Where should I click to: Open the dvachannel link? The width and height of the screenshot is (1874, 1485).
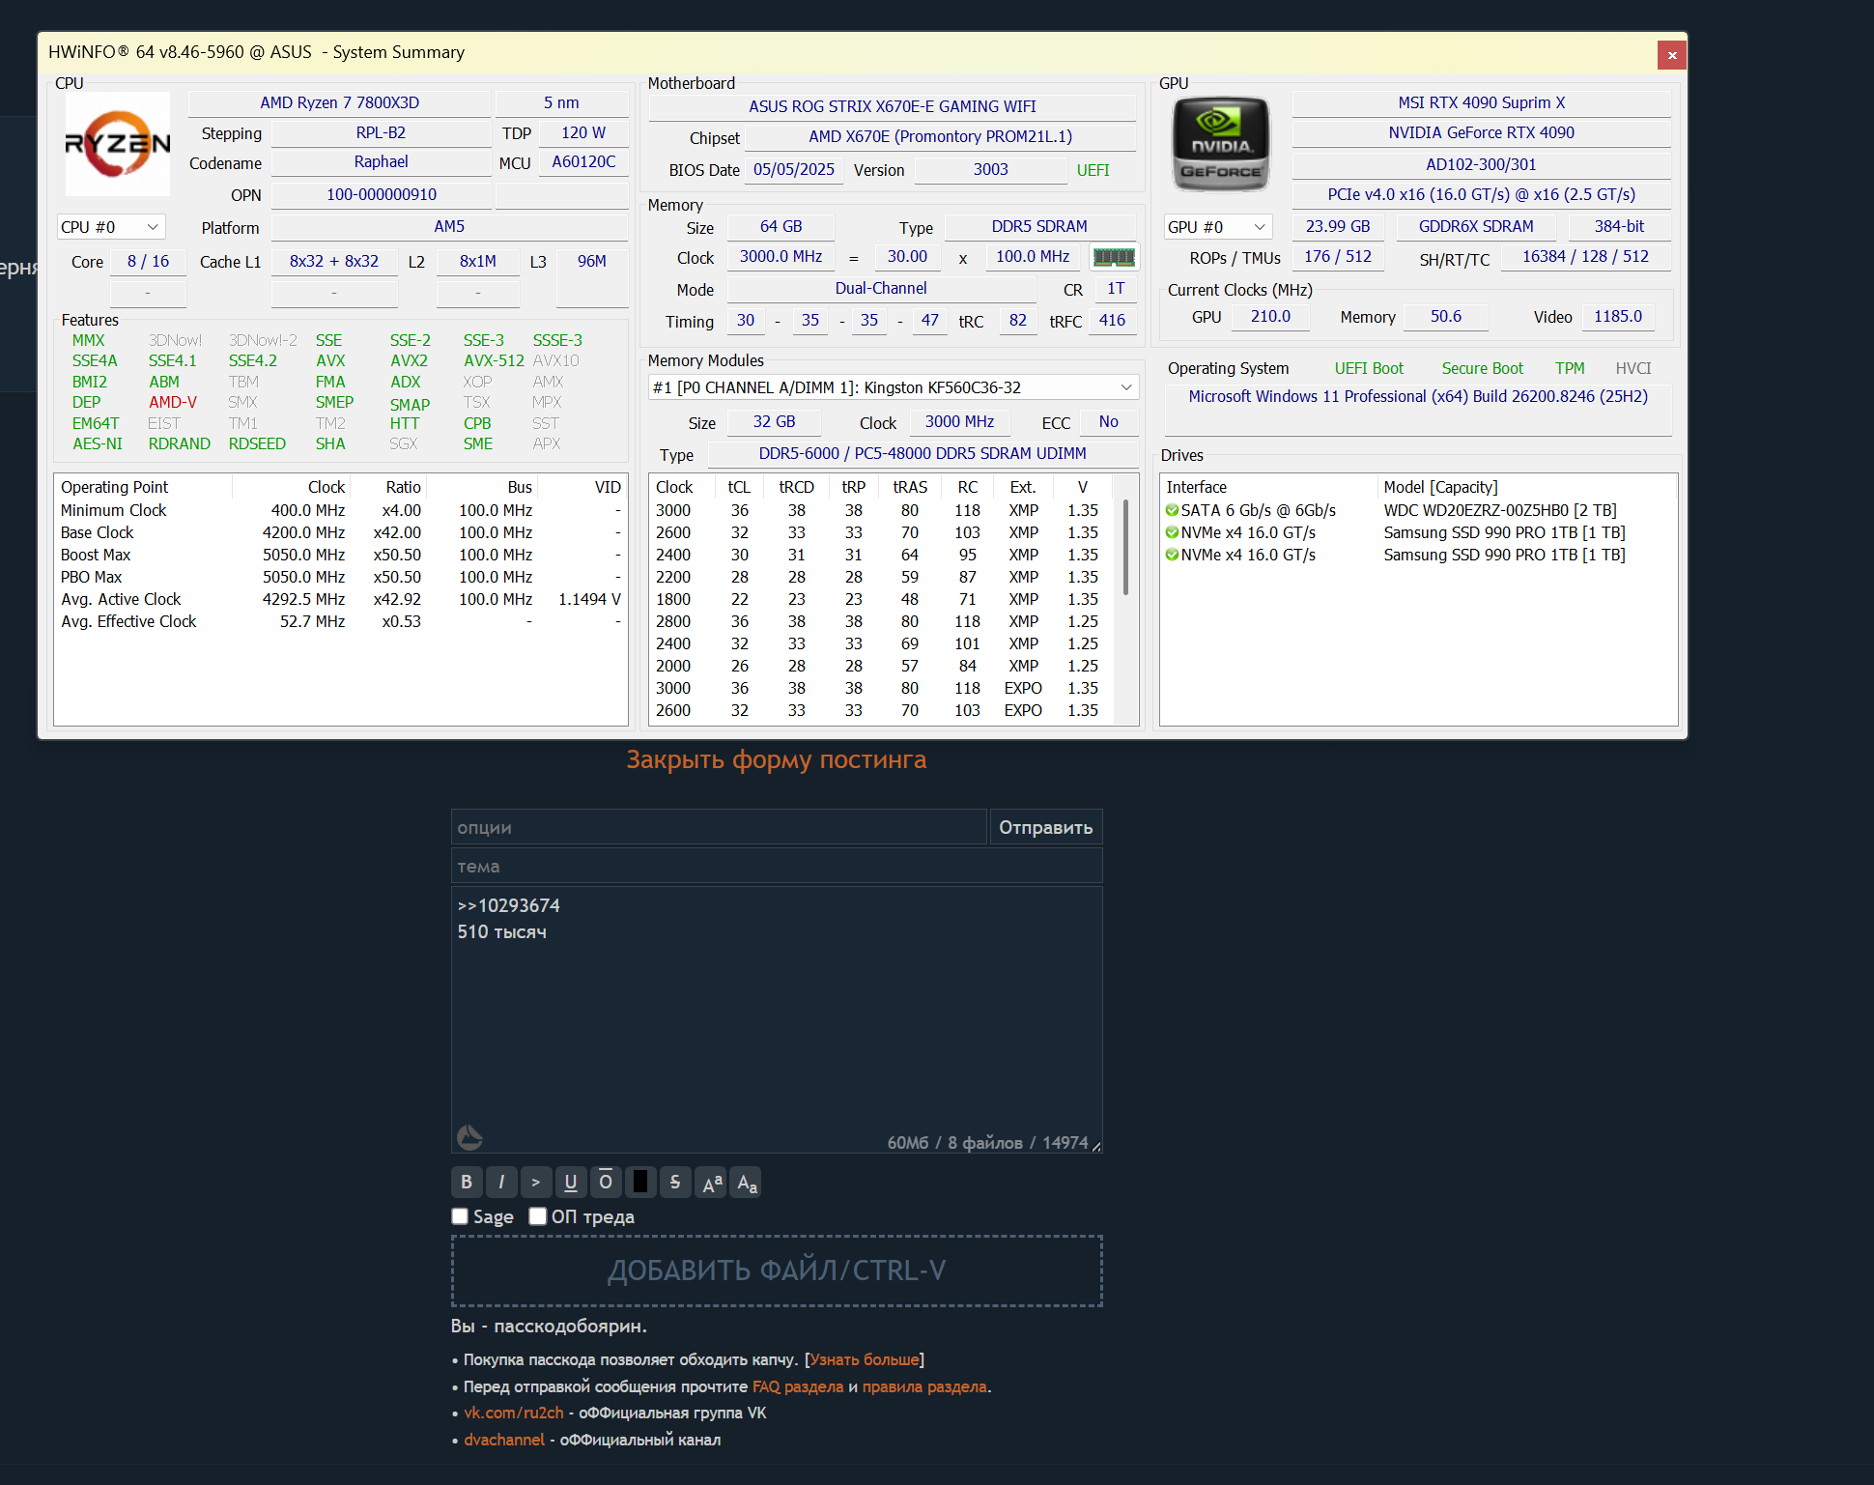click(x=504, y=1440)
